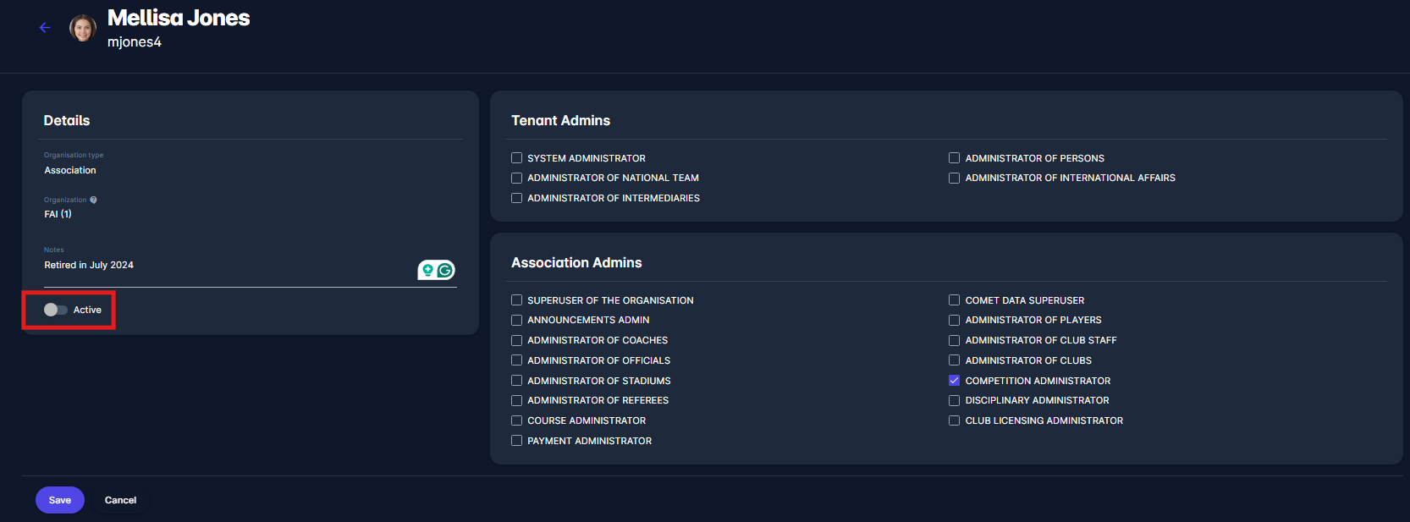Enable Club Licensing Administrator checkbox
This screenshot has width=1410, height=522.
coord(954,420)
